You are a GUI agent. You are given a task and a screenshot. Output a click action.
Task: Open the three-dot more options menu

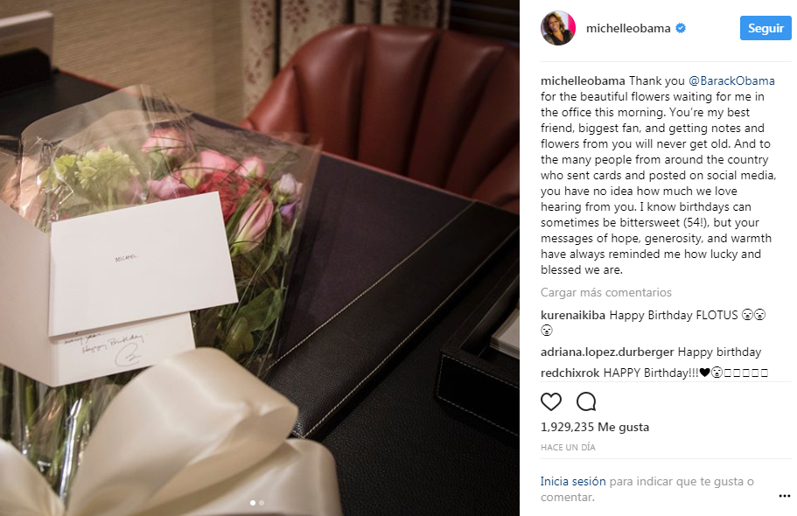(784, 496)
